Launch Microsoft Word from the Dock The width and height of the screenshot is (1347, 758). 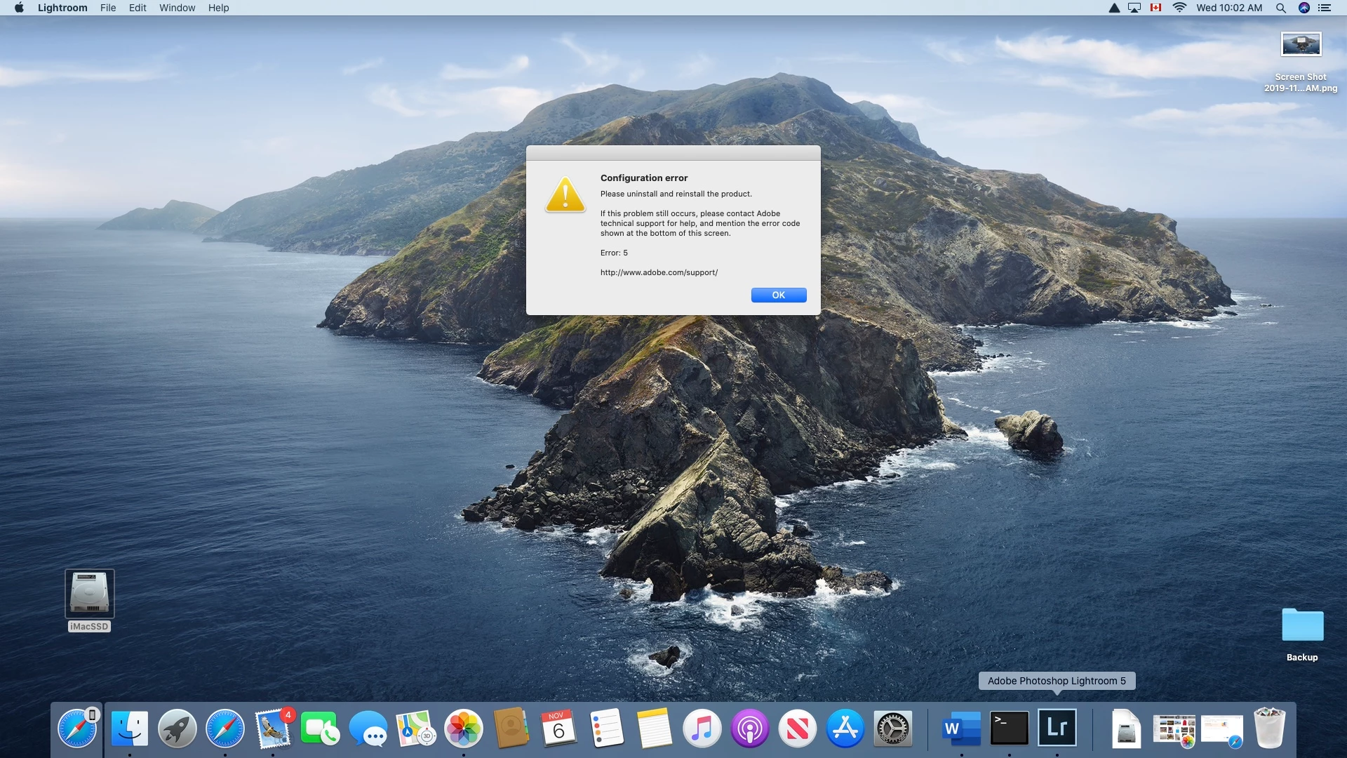[961, 729]
